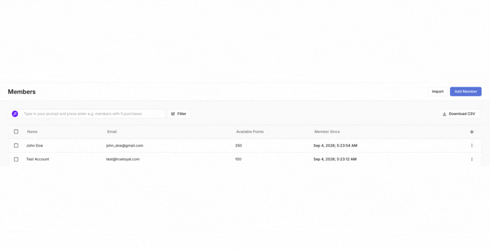The image size is (490, 249).
Task: Check the John Doe row checkbox
Action: coord(16,145)
